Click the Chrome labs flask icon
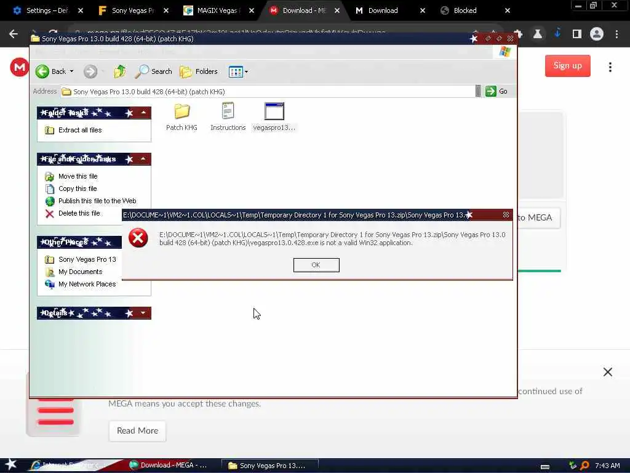The height and width of the screenshot is (473, 630). [537, 34]
